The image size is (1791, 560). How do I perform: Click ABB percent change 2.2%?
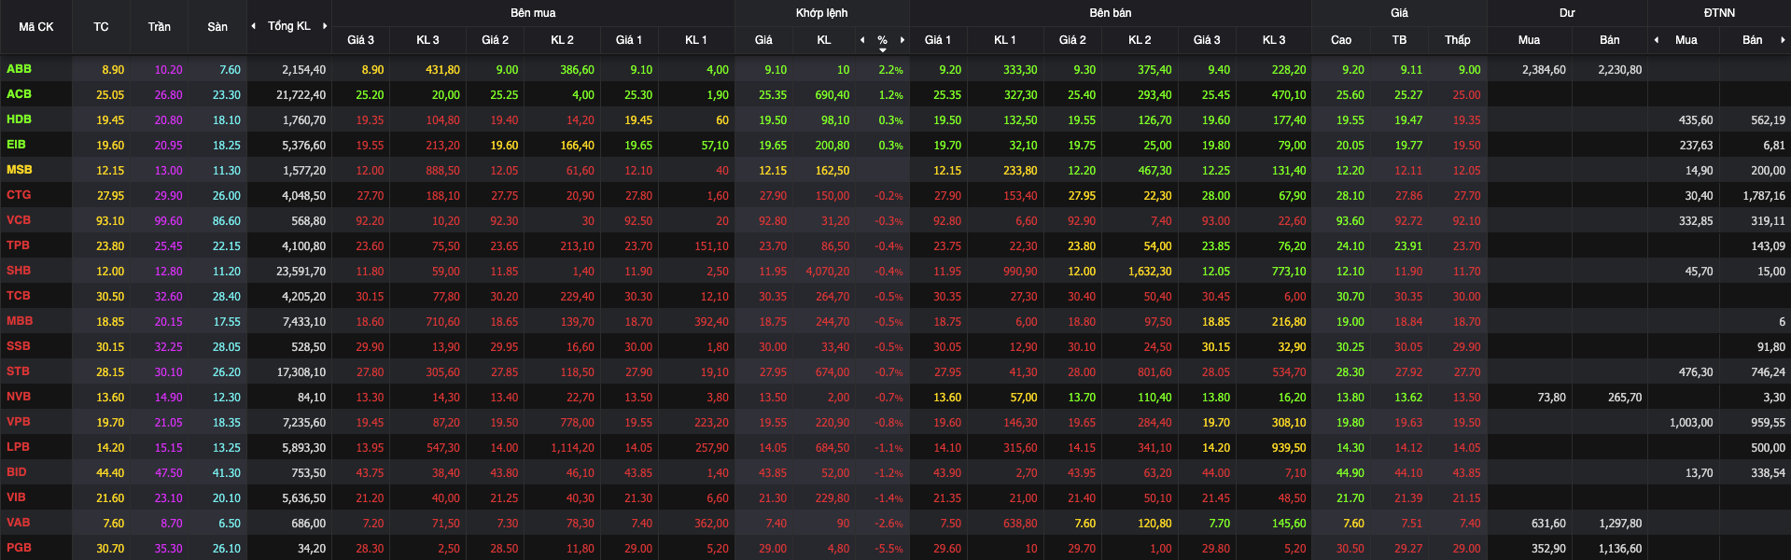pyautogui.click(x=890, y=70)
